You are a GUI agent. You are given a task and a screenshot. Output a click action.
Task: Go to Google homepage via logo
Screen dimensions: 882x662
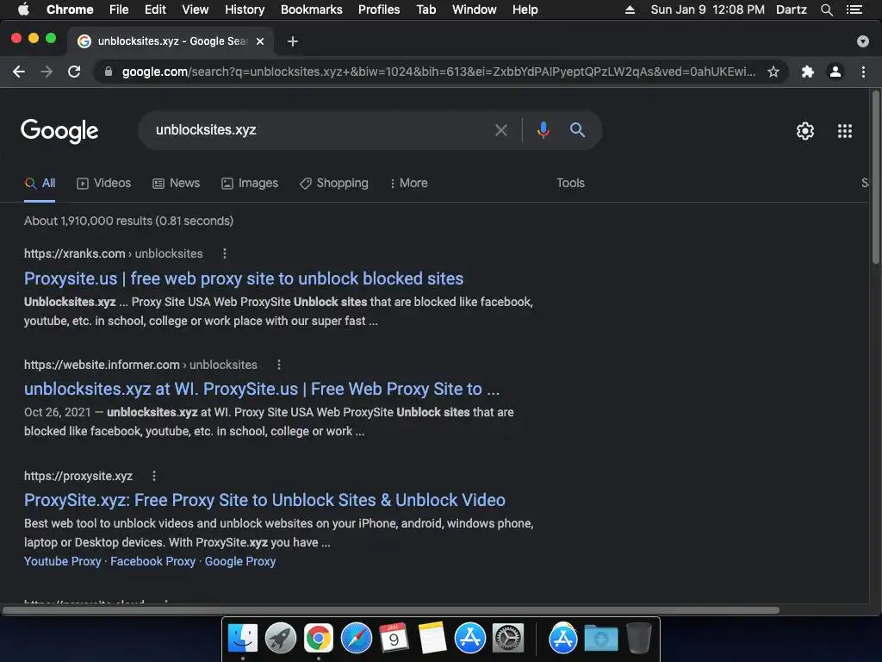[x=59, y=131]
